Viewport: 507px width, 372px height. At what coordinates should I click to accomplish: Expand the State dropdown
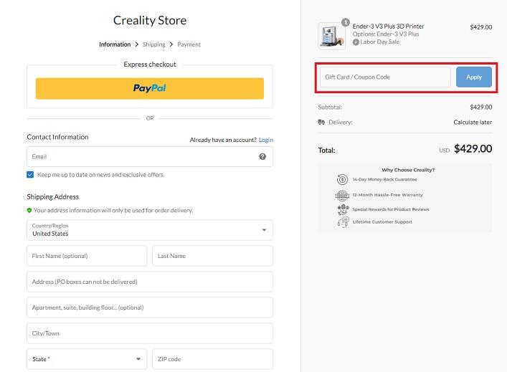[x=87, y=359]
